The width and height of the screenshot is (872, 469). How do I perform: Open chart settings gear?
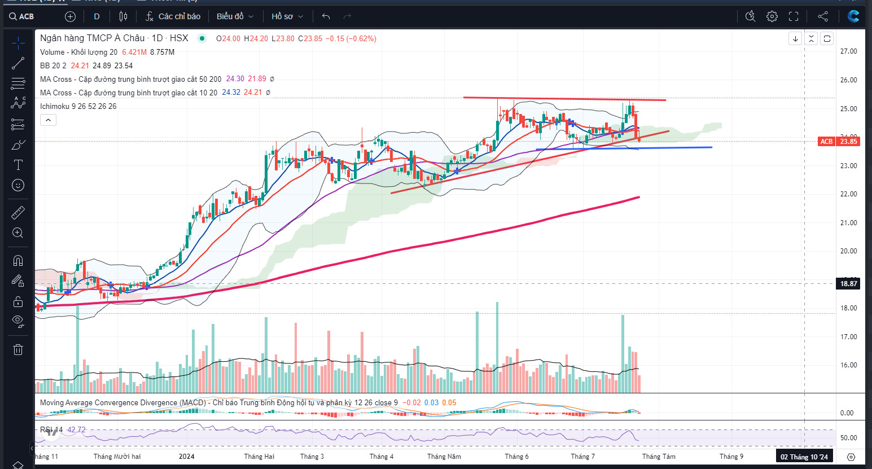(x=772, y=16)
